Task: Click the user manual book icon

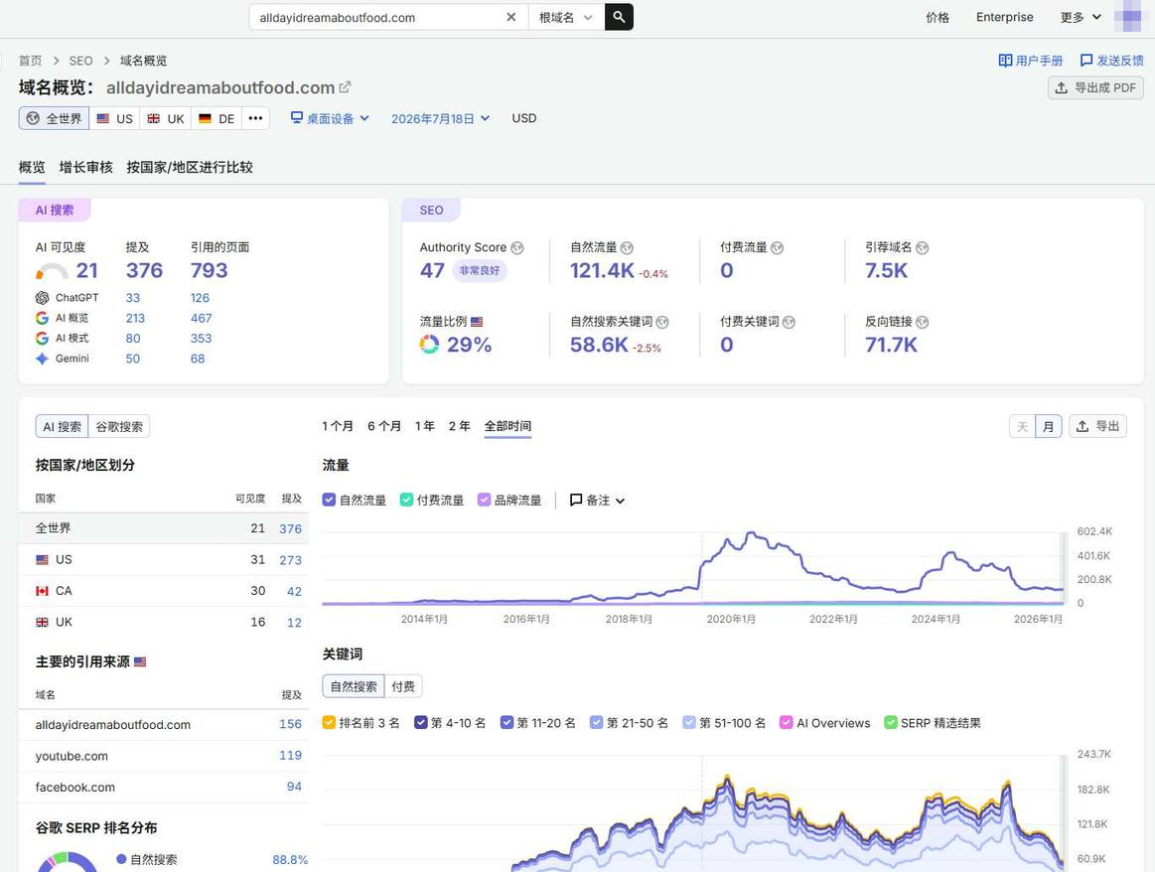Action: click(x=1005, y=61)
